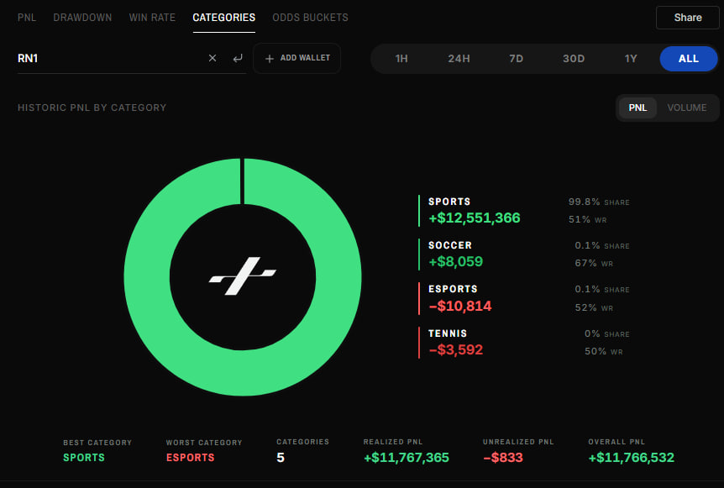Select the 24H time range
The height and width of the screenshot is (488, 724).
[459, 59]
